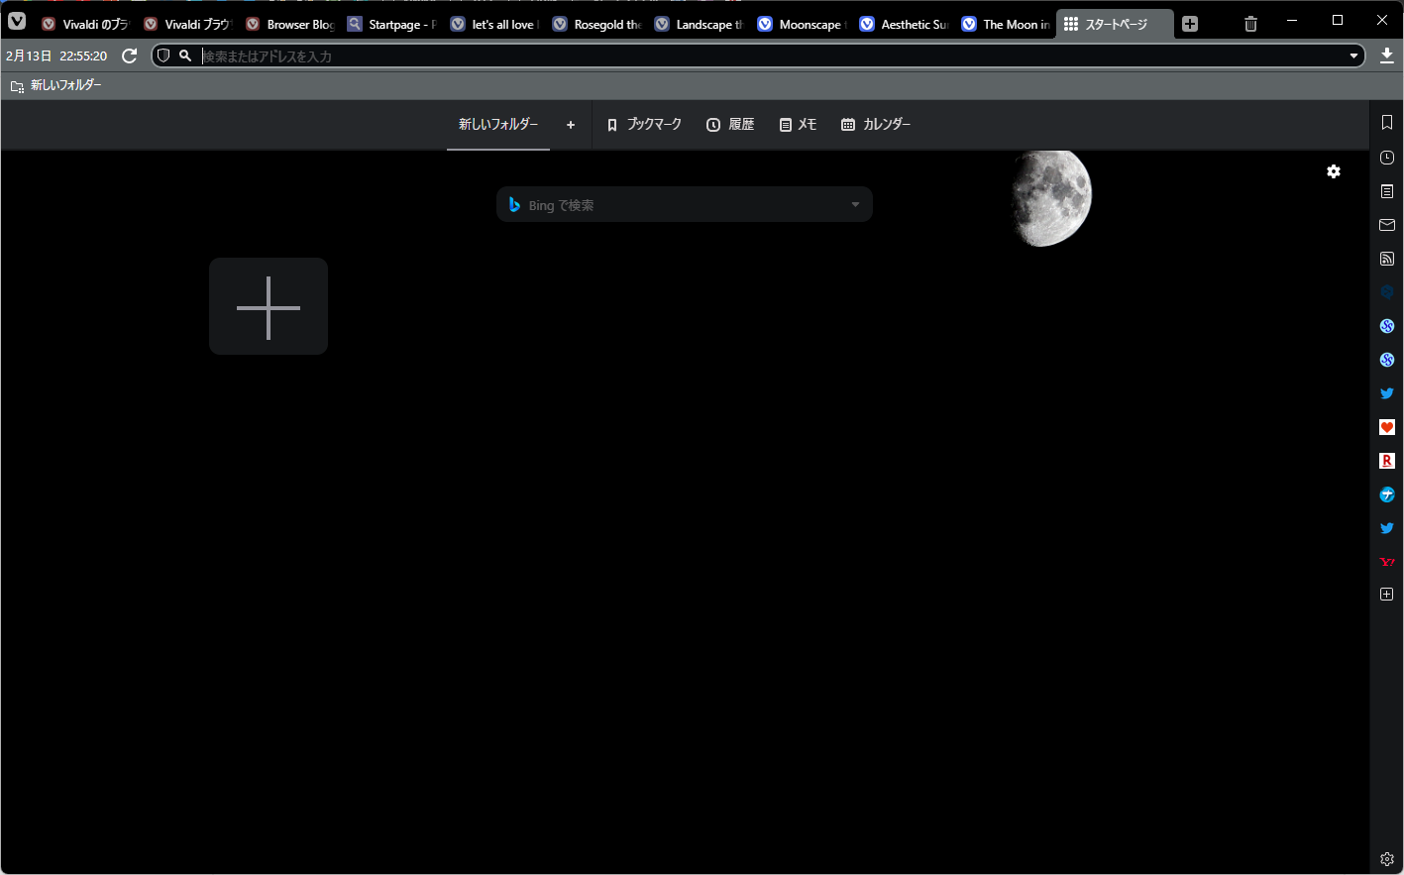The height and width of the screenshot is (875, 1404).
Task: Open the closed tabs trash icon
Action: (1250, 24)
